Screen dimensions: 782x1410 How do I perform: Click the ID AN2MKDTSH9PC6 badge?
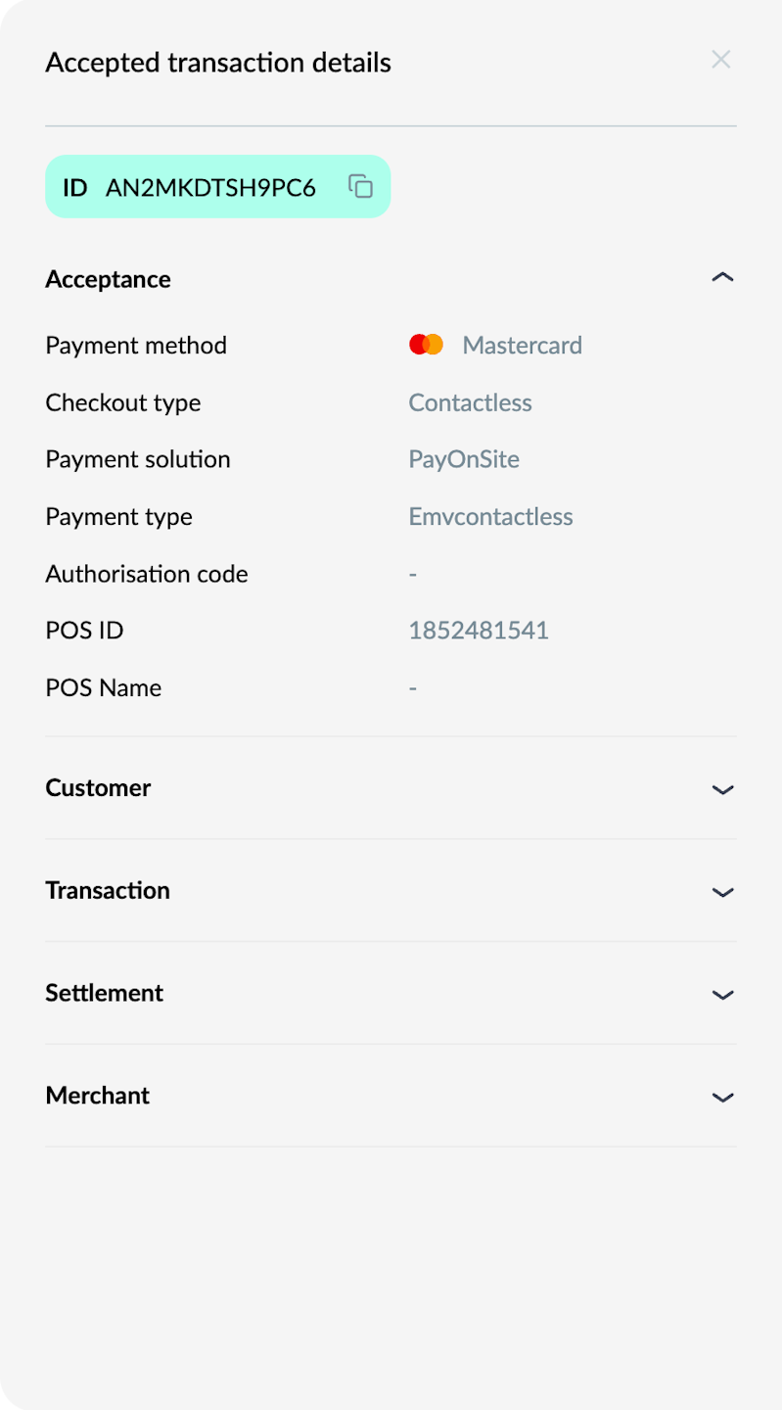(218, 186)
